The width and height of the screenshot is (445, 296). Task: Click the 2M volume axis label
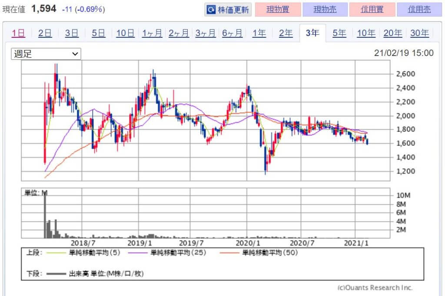point(401,230)
